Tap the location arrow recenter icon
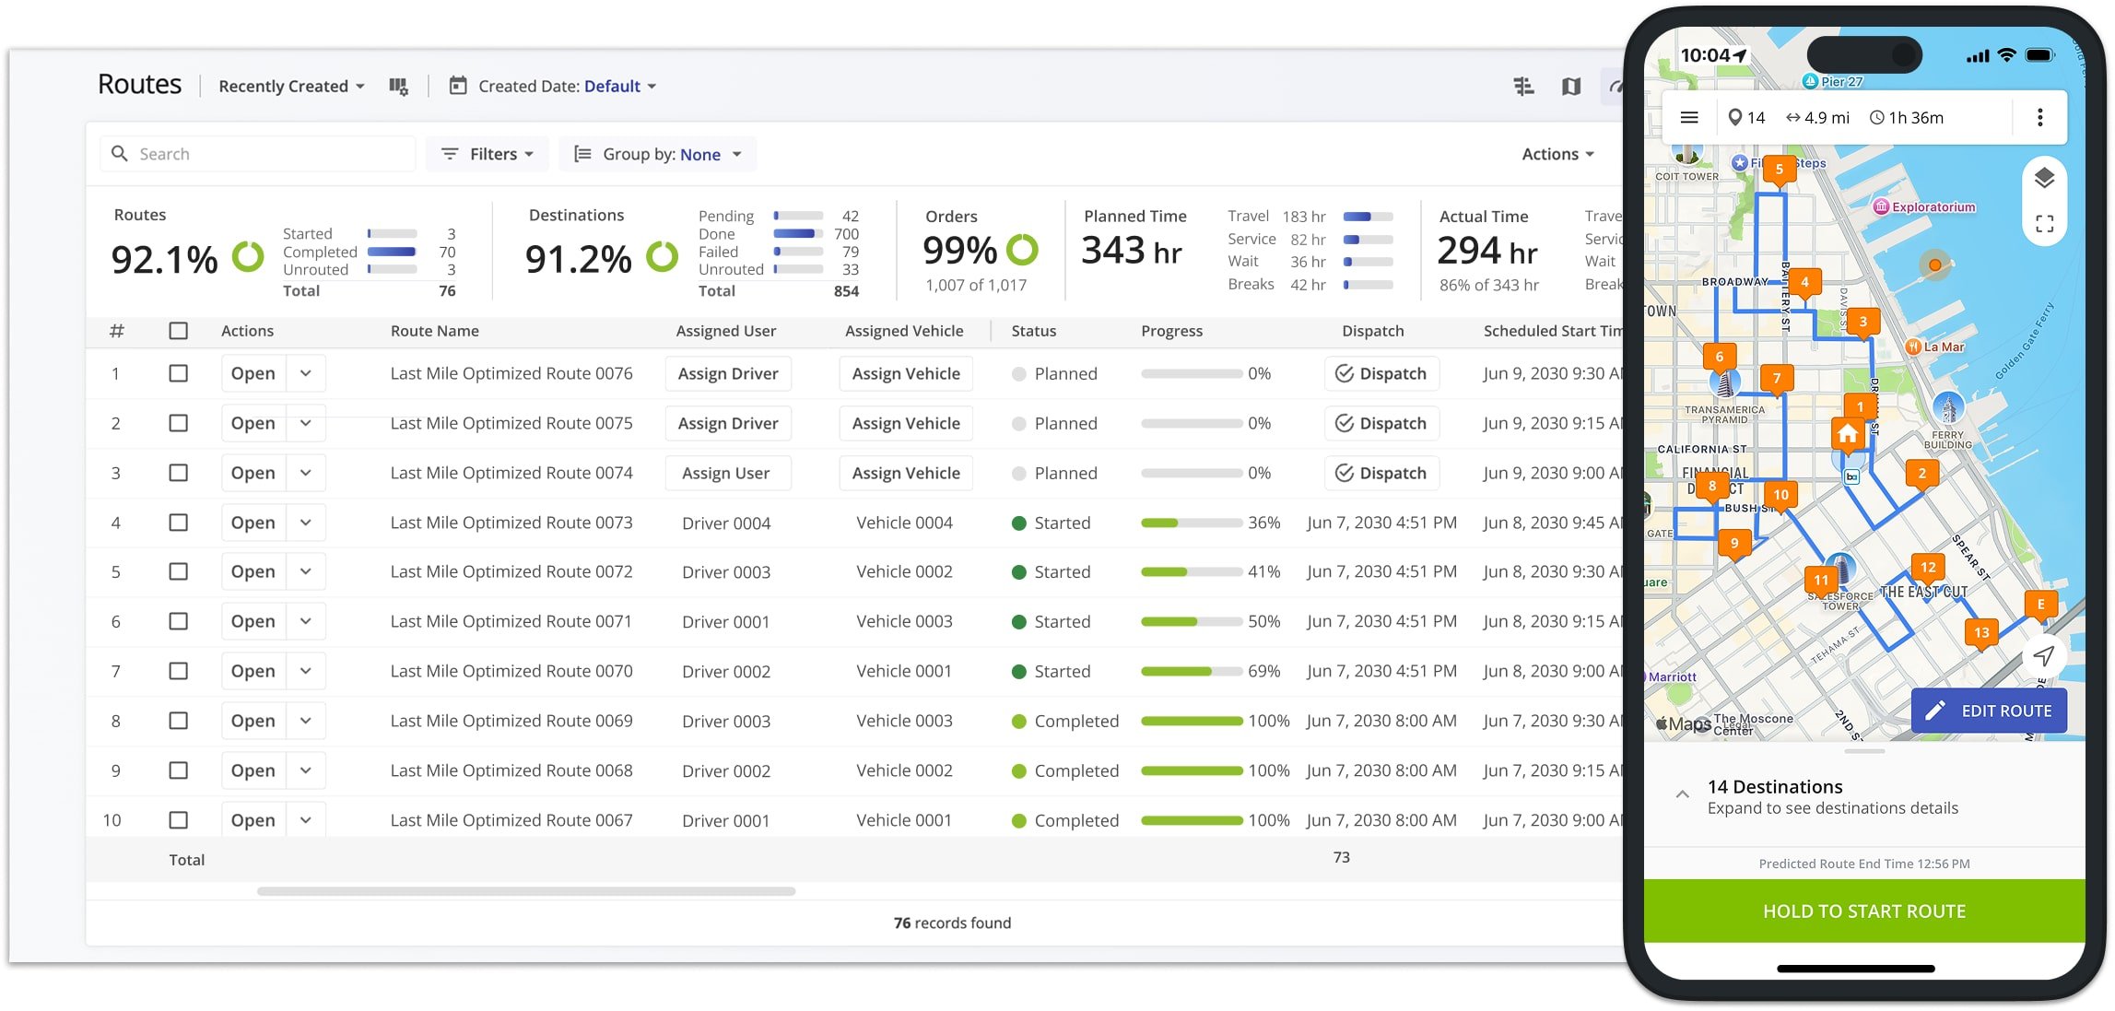The image size is (2115, 1011). point(2043,655)
